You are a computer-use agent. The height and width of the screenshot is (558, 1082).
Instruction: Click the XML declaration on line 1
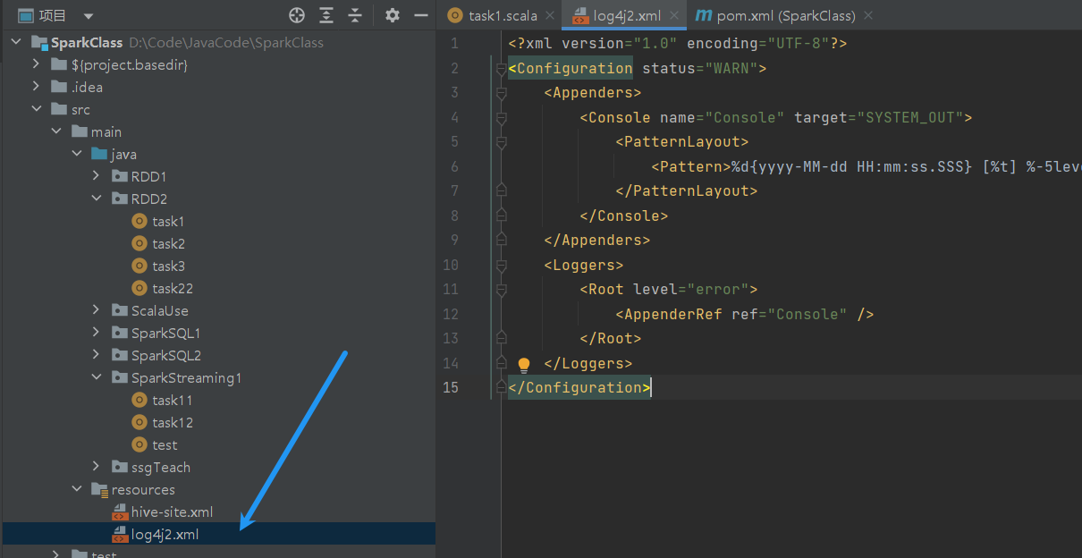[x=677, y=44]
